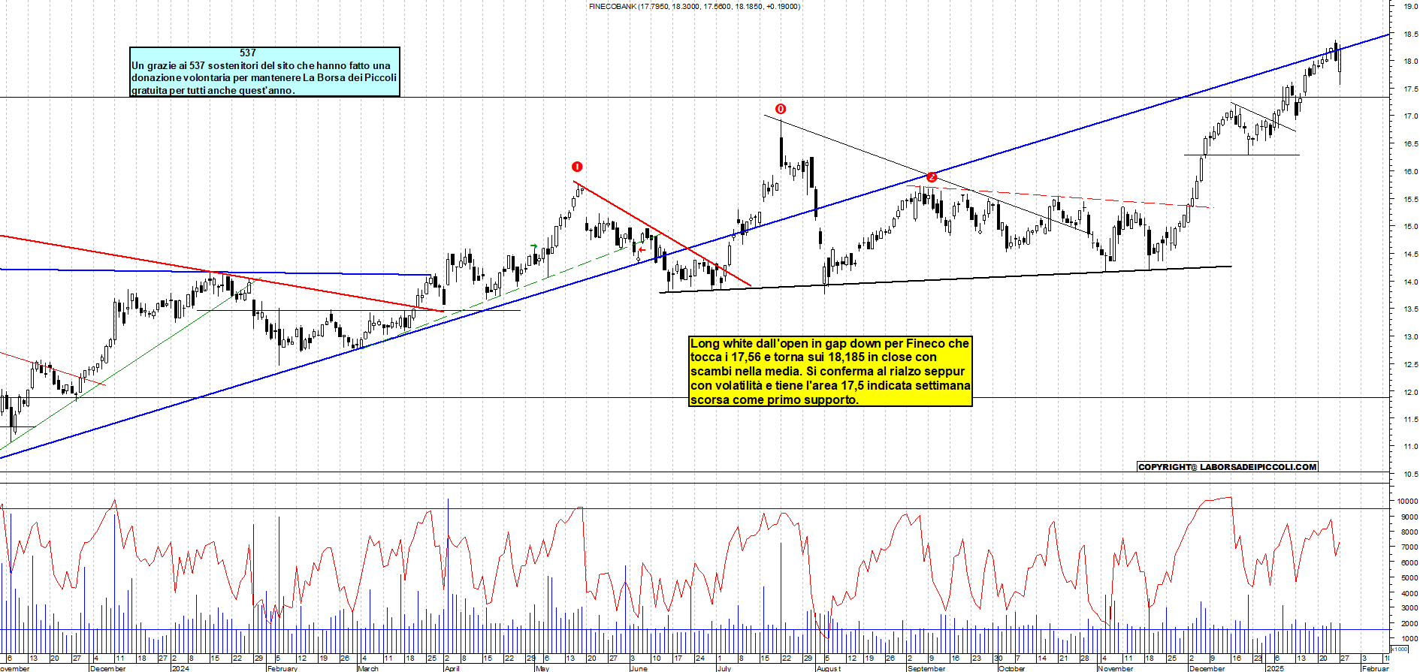The width and height of the screenshot is (1420, 672).
Task: Click the 3000 volume axis label
Action: point(1409,609)
